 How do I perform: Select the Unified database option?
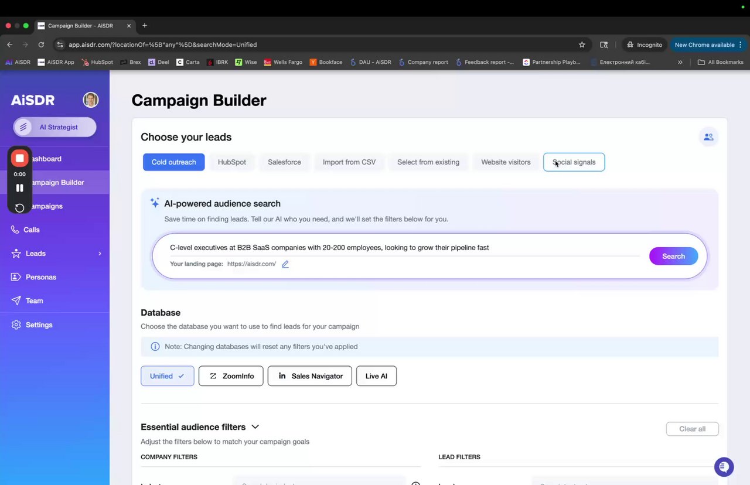[x=167, y=376]
